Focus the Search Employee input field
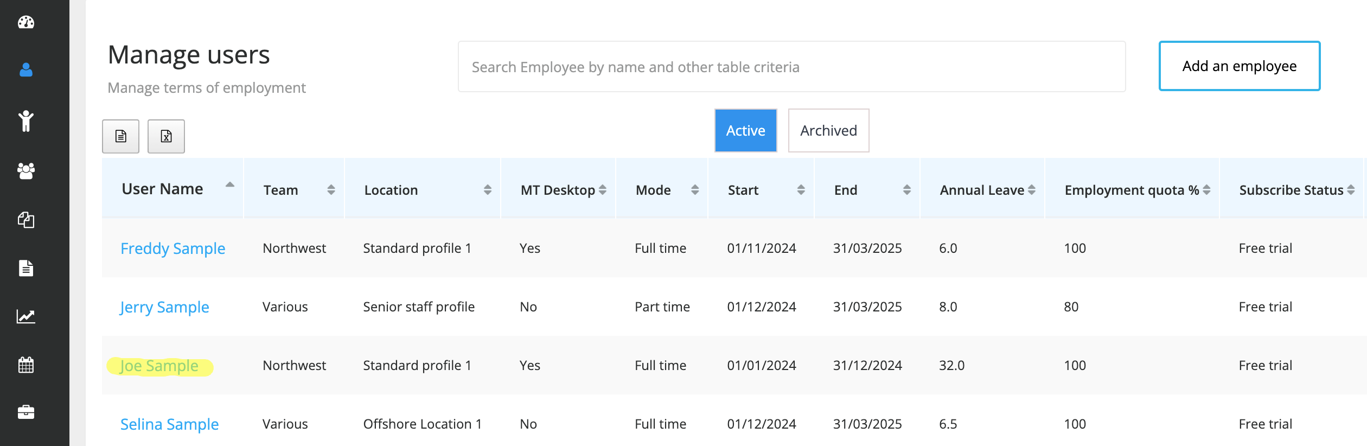1367x446 pixels. pyautogui.click(x=791, y=67)
